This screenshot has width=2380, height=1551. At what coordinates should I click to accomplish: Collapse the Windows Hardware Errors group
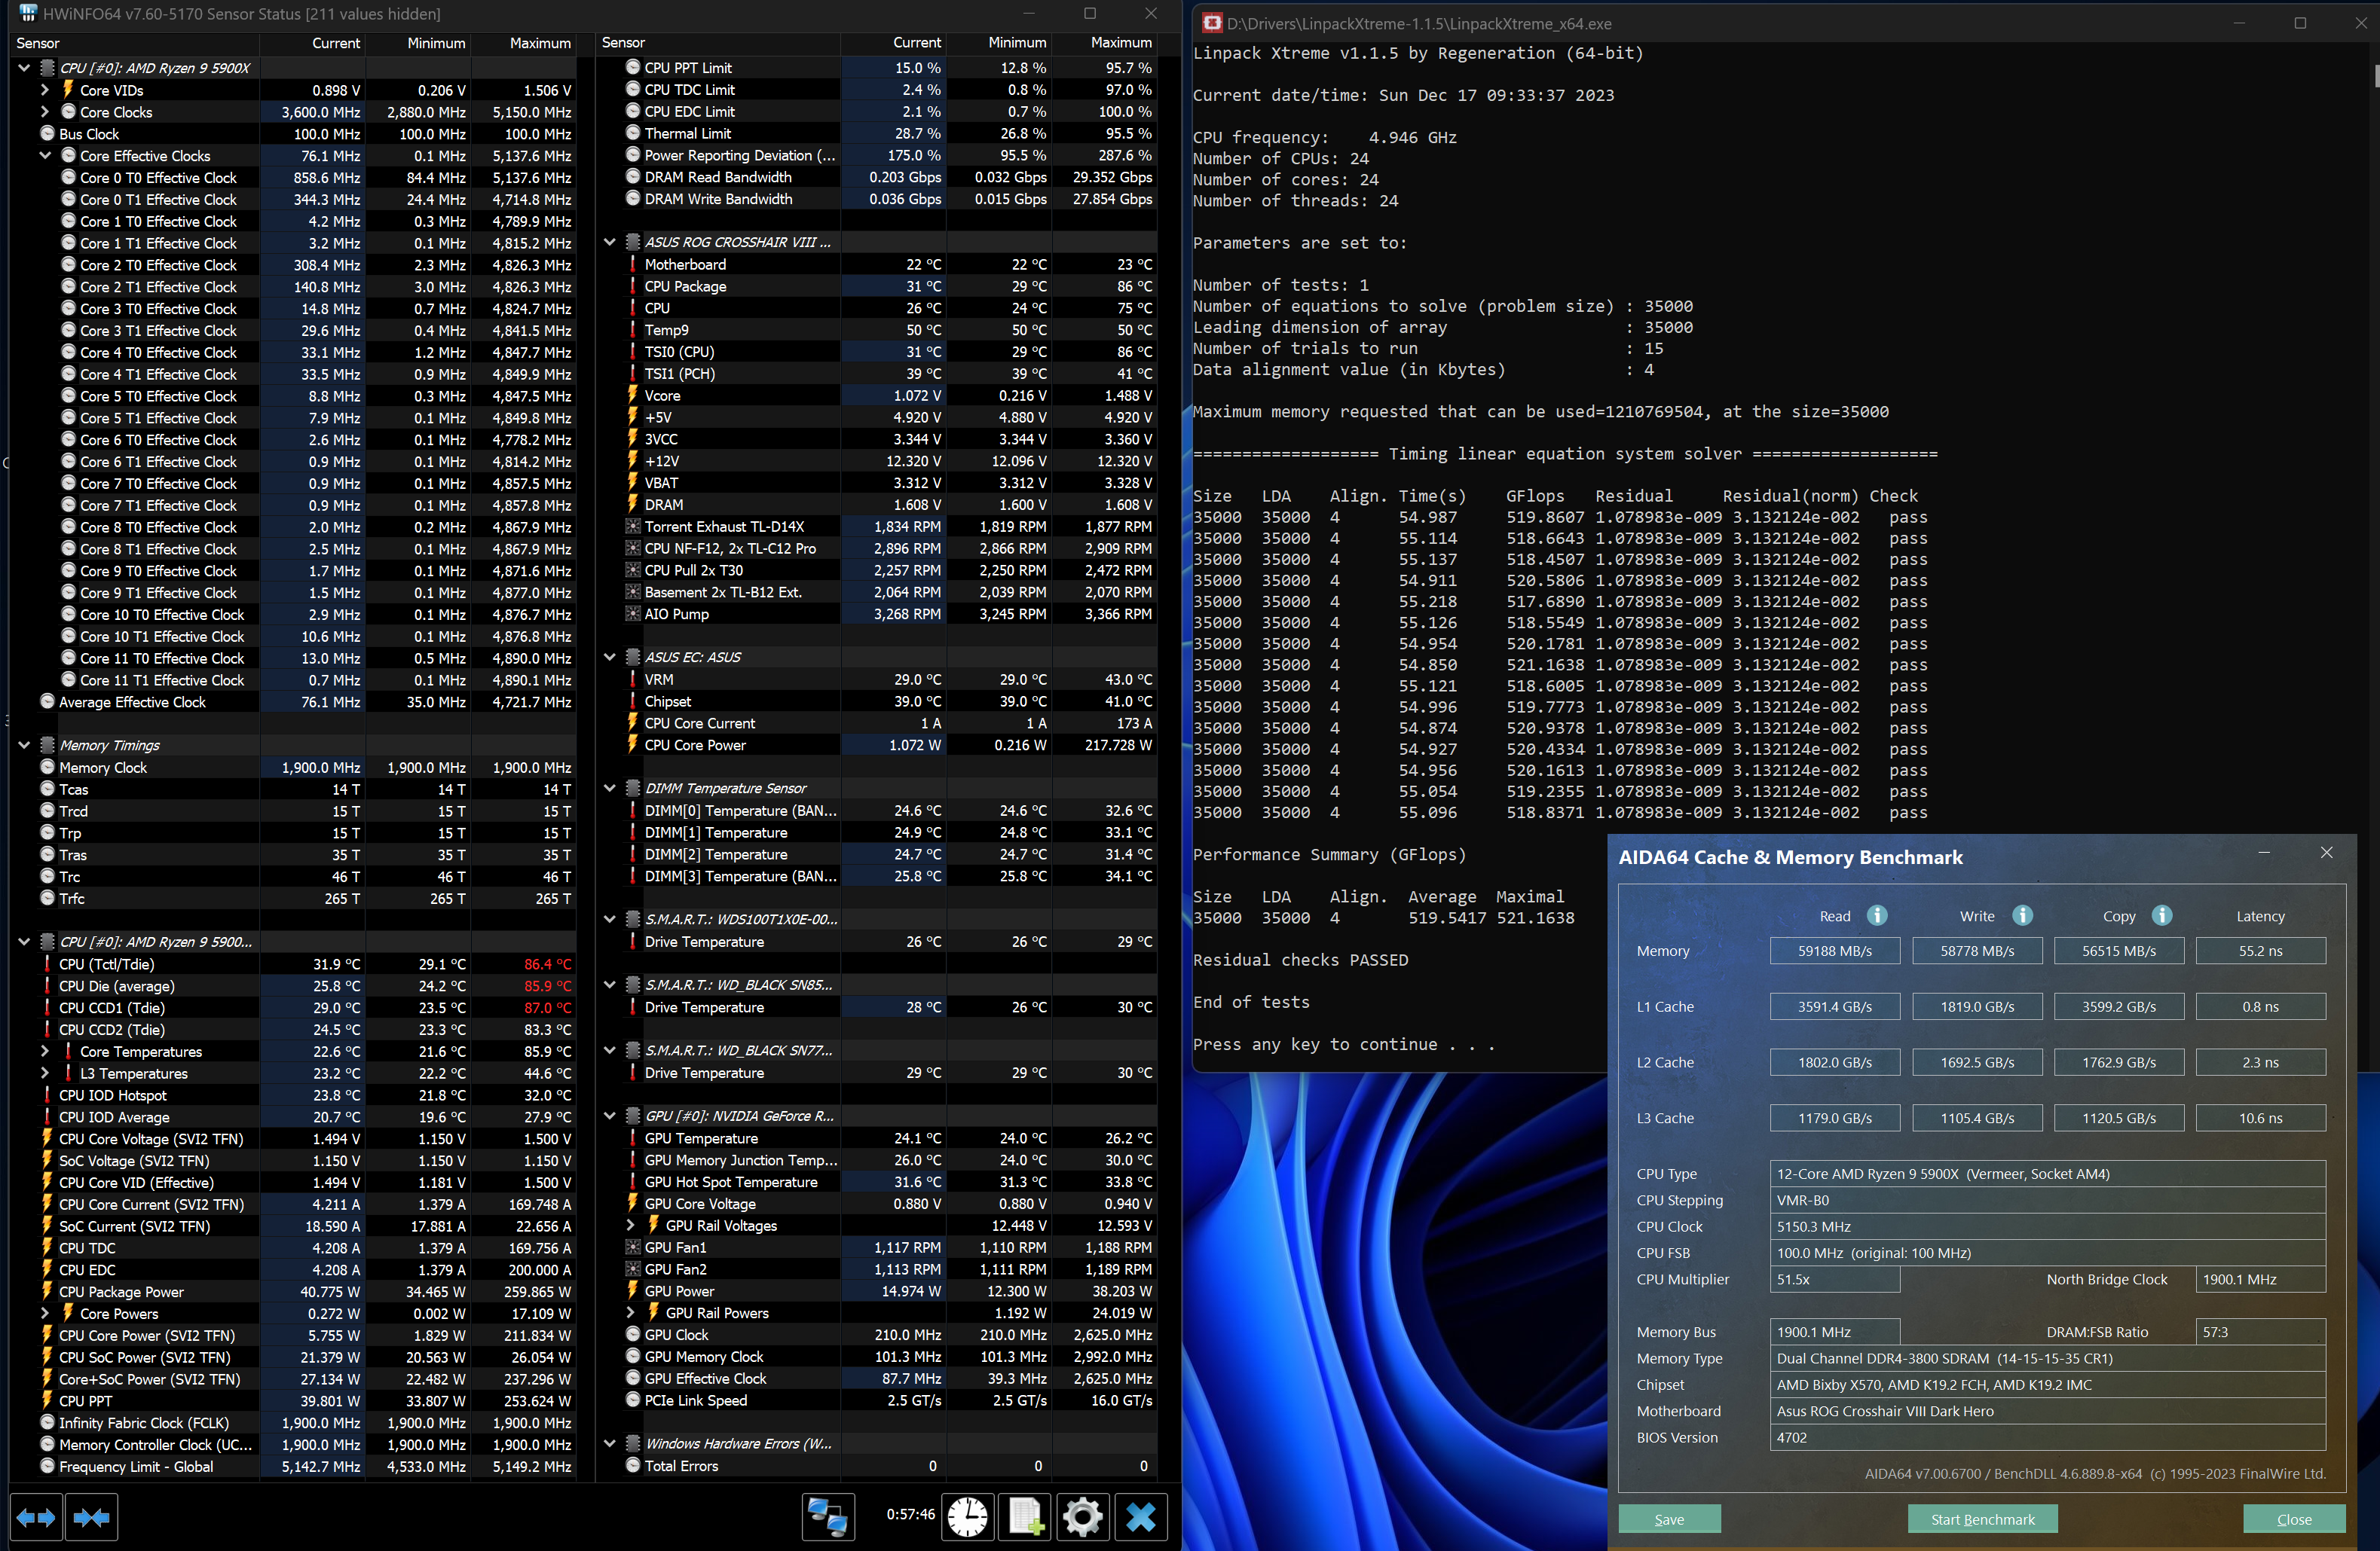coord(610,1443)
